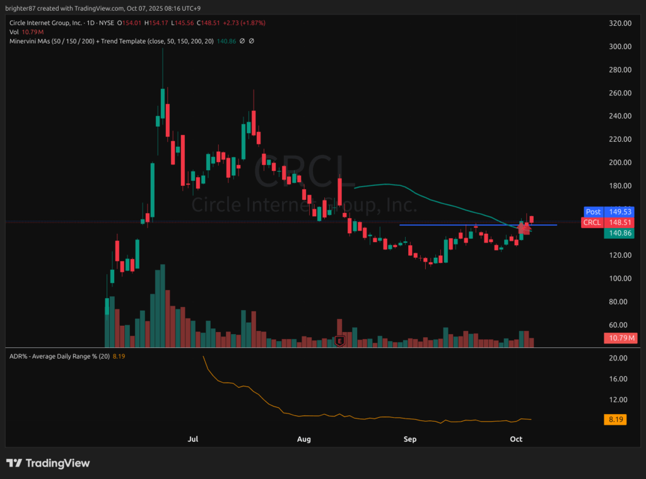Image resolution: width=646 pixels, height=479 pixels.
Task: Click the first ∅ symbol in Minervini legend
Action: pyautogui.click(x=243, y=41)
